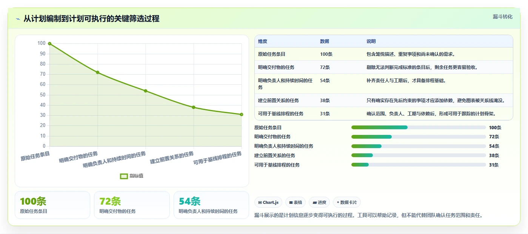Click the 明确交付物的任务 progress bar
This screenshot has height=234, width=528.
(419, 137)
